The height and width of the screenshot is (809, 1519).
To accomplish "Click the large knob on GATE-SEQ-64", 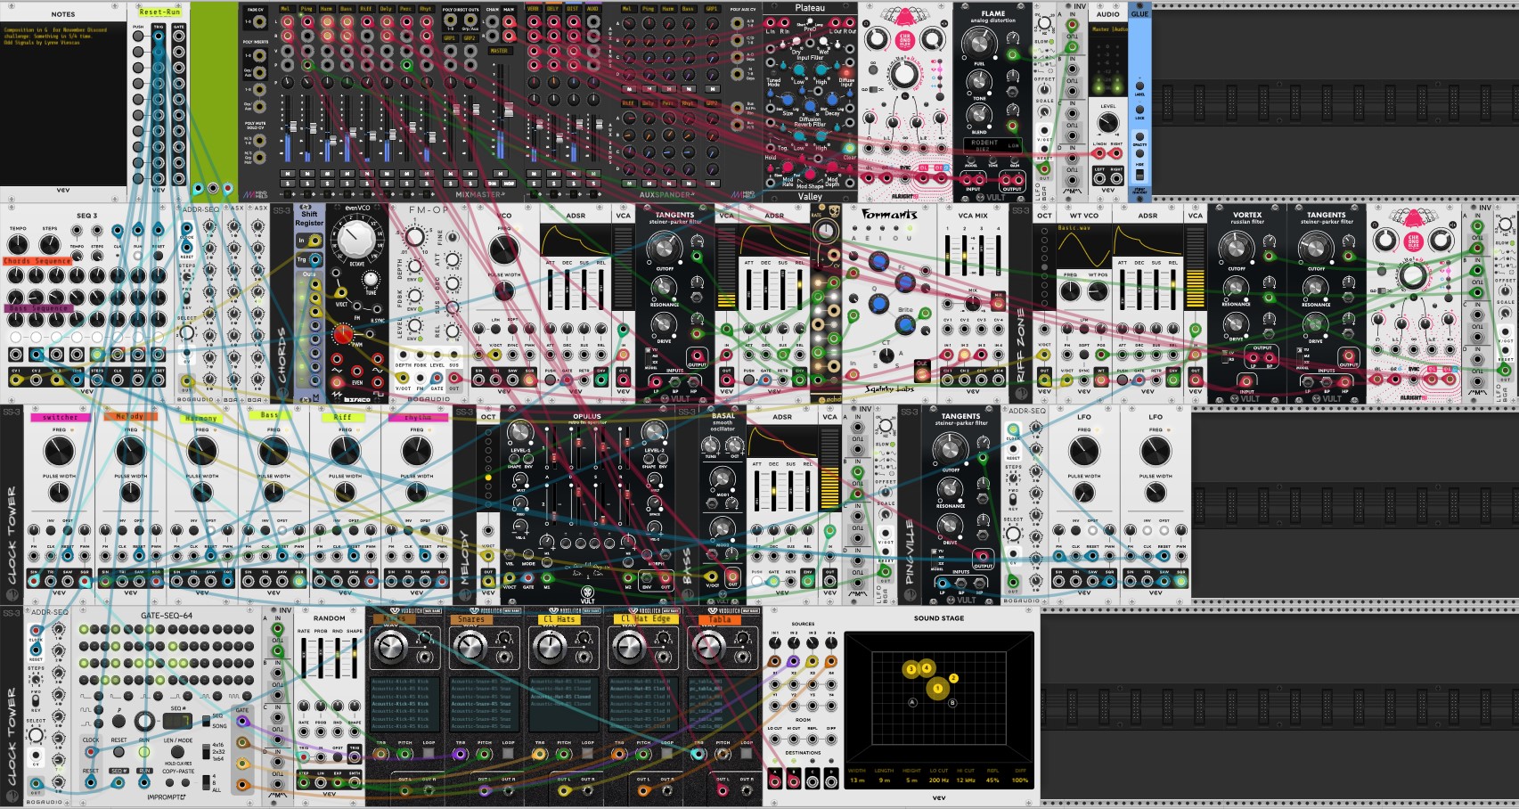I will coord(143,720).
